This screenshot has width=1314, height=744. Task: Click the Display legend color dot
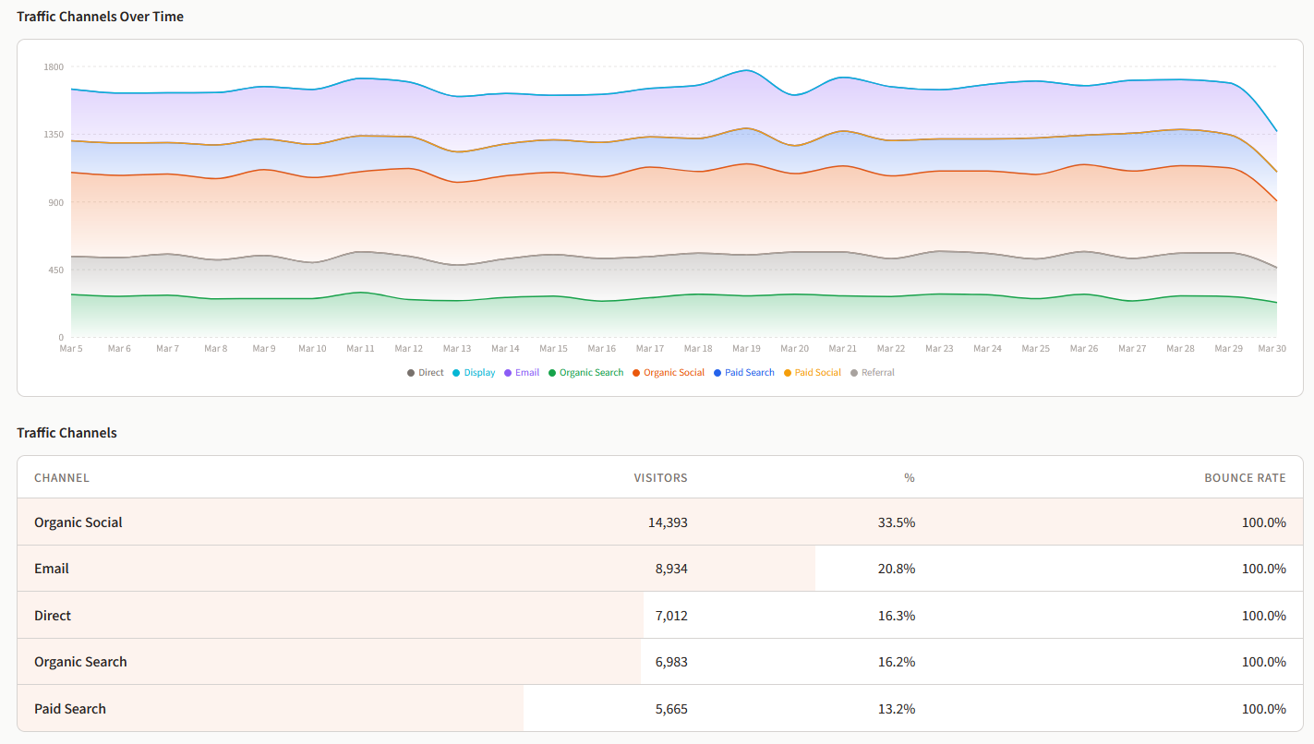coord(456,372)
